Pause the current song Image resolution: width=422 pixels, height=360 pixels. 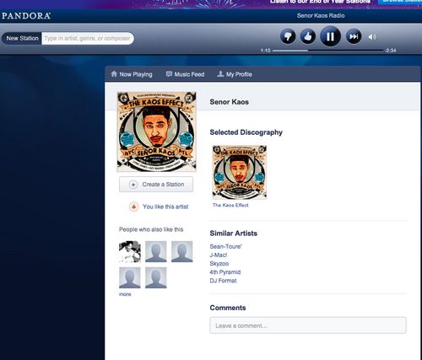pyautogui.click(x=330, y=36)
